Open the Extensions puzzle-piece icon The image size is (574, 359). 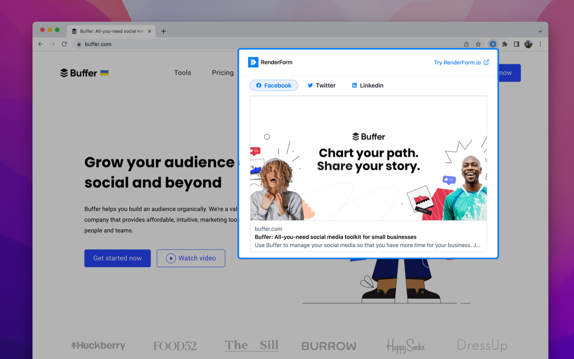tap(504, 44)
